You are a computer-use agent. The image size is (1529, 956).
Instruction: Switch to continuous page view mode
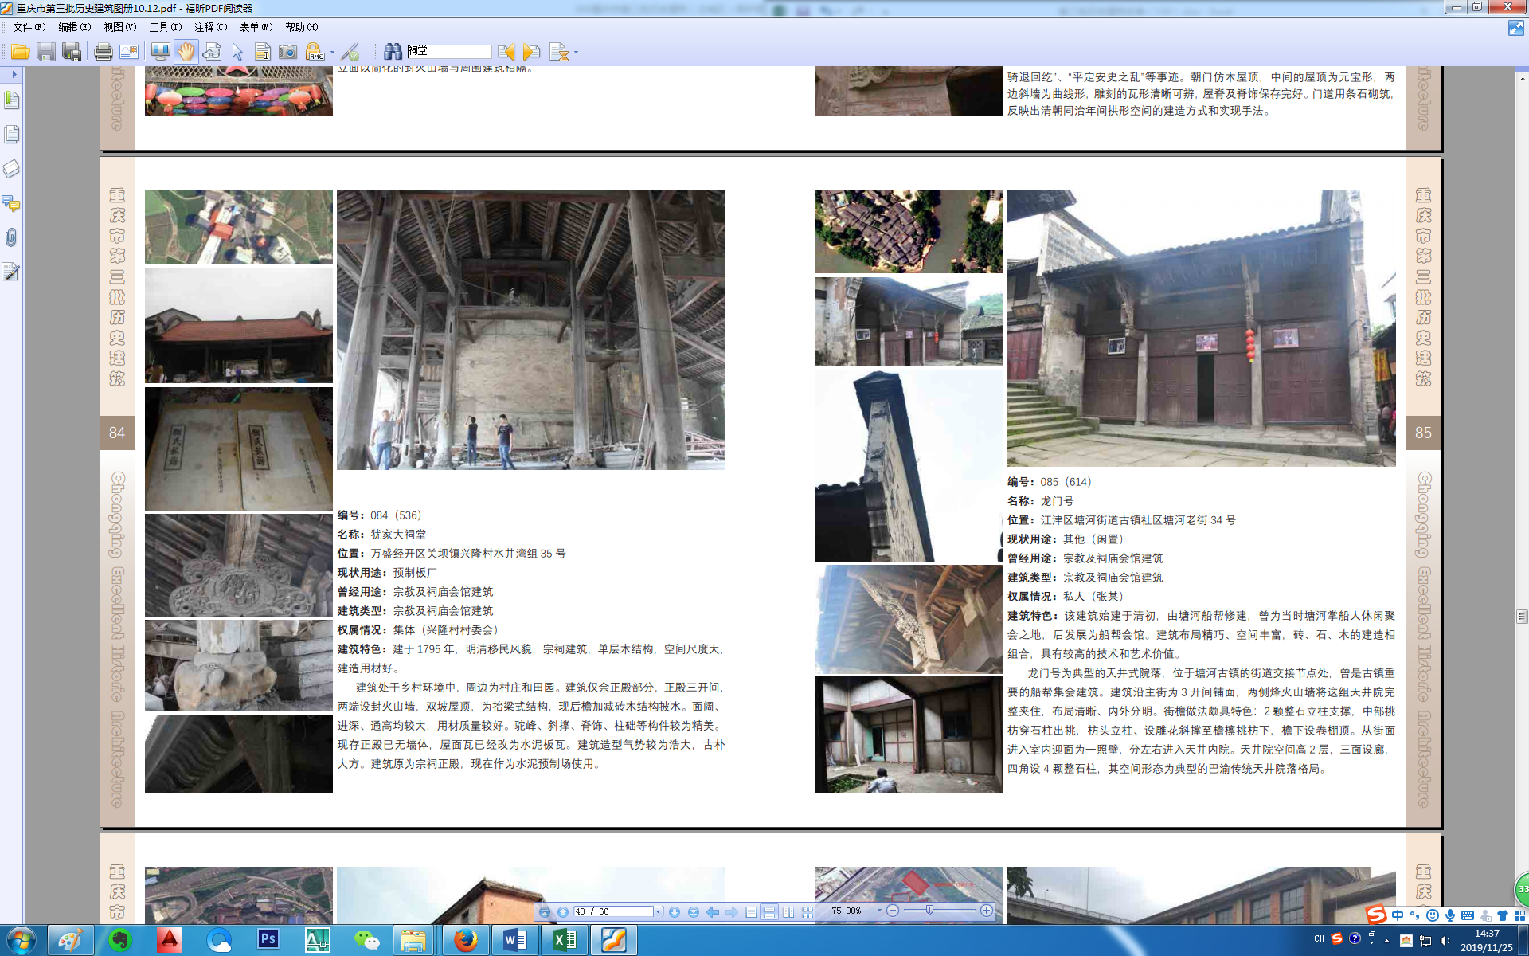coord(769,911)
